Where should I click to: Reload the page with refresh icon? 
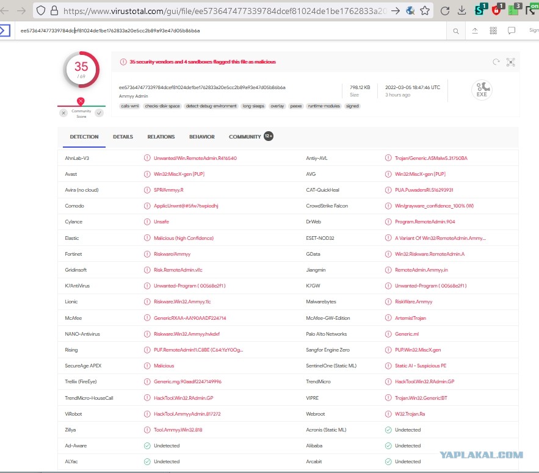pyautogui.click(x=445, y=11)
